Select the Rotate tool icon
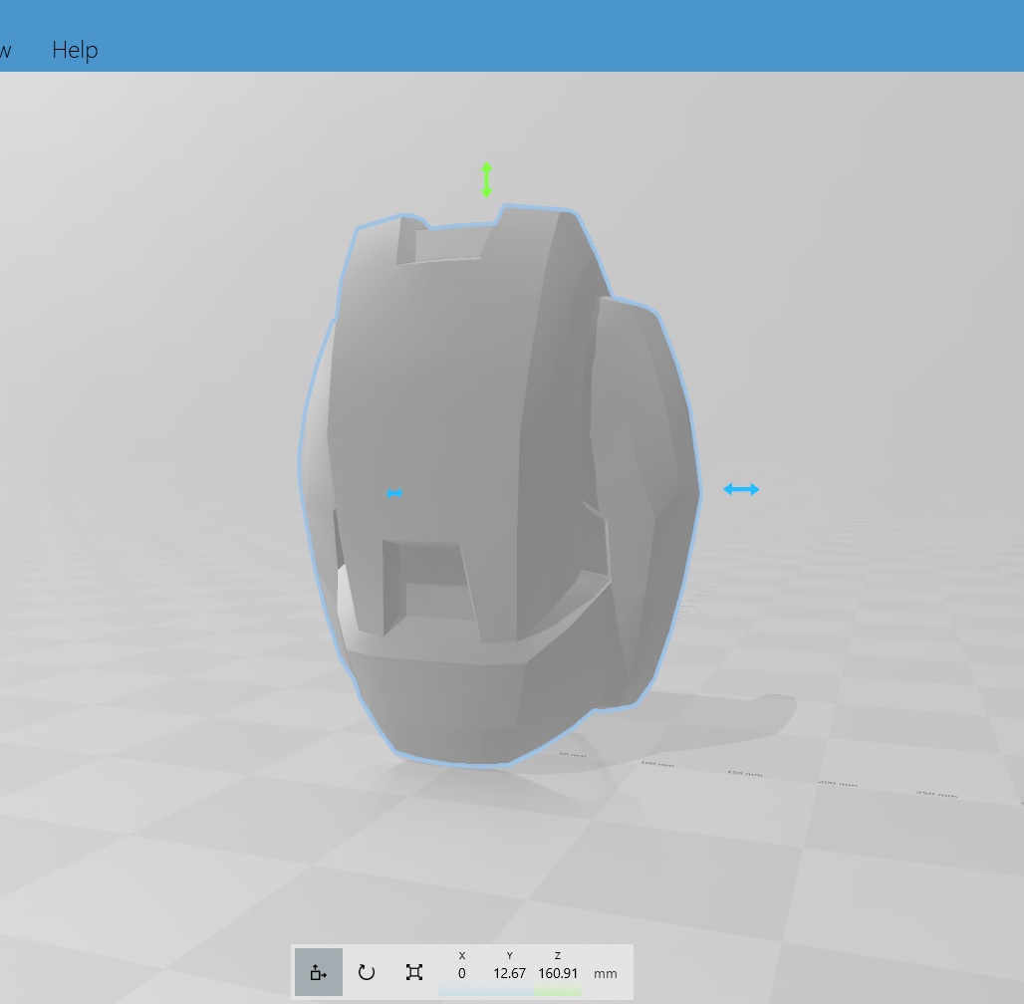 pos(367,972)
